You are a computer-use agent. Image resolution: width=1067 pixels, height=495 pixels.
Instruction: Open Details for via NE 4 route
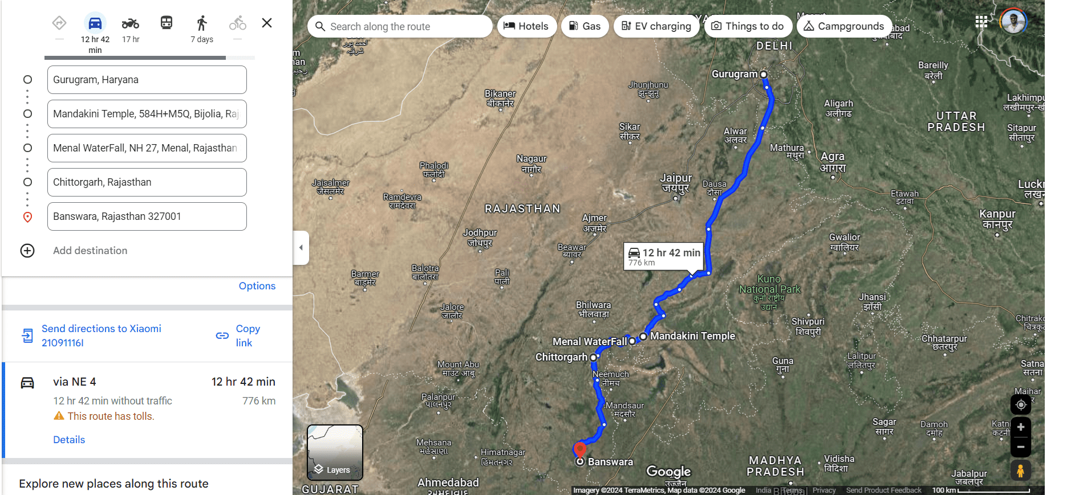69,440
